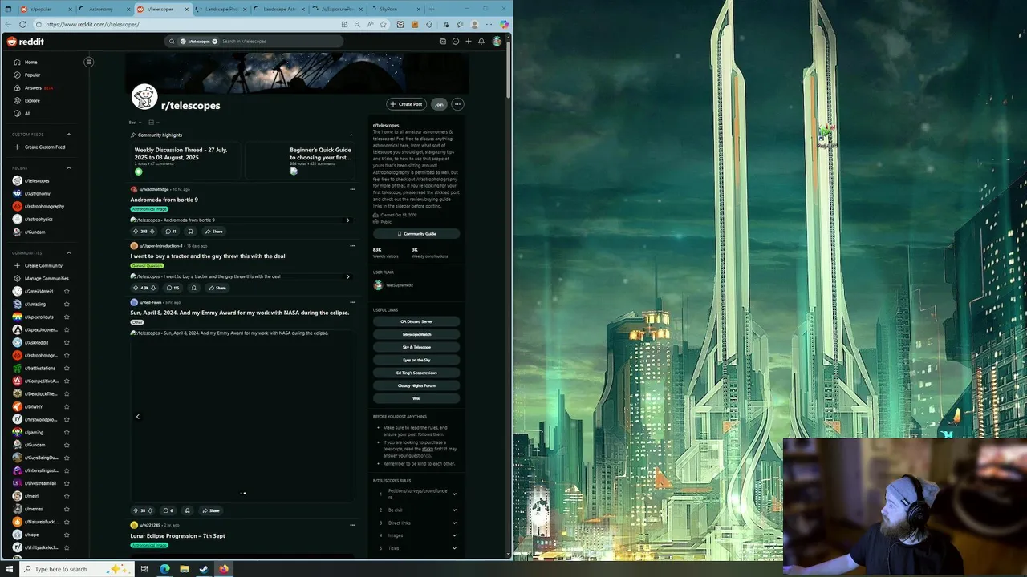Toggle favorite star for r/battlestations
The image size is (1027, 577).
coord(67,369)
